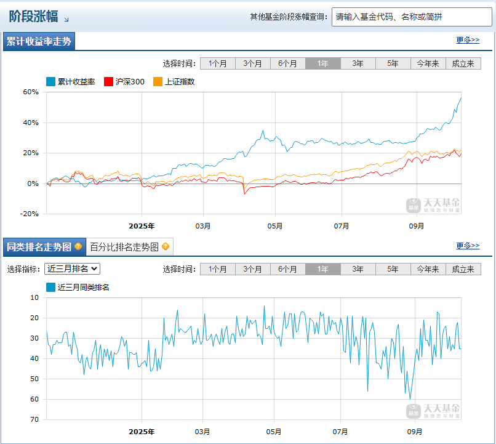
Task: Select 1年 in ranking chart time range
Action: [323, 269]
